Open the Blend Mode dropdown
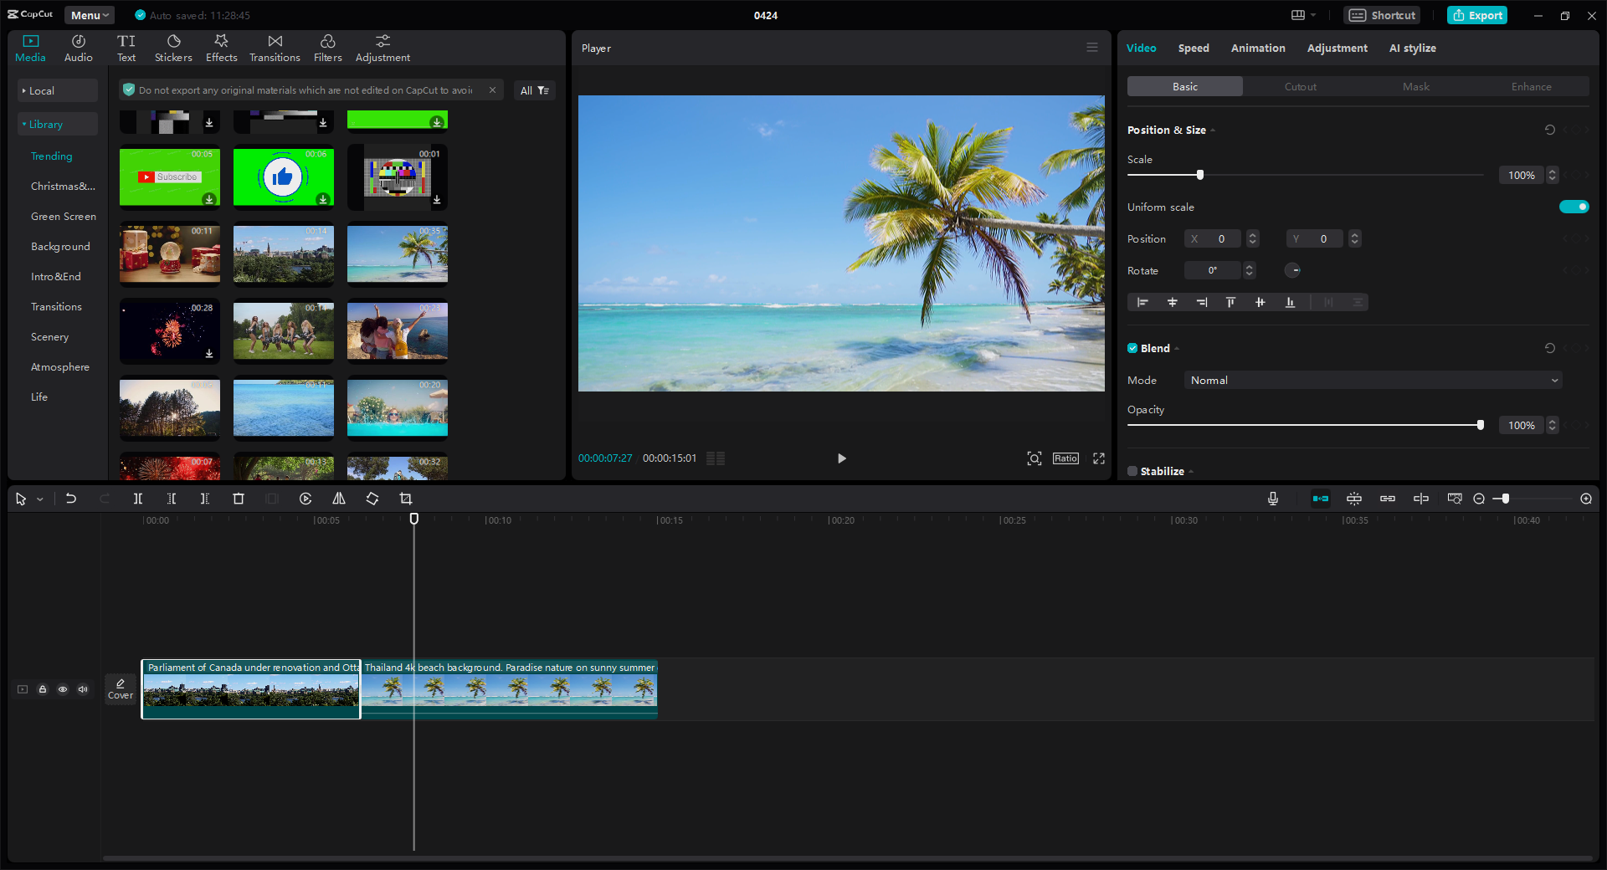This screenshot has width=1607, height=870. pyautogui.click(x=1371, y=380)
